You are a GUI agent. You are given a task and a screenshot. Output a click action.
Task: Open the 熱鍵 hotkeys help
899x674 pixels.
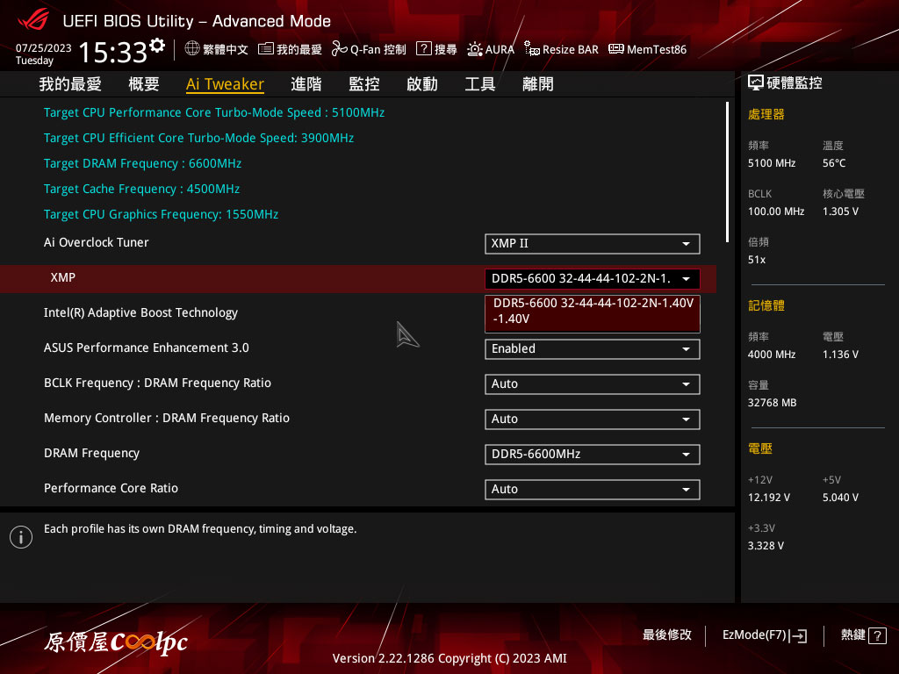pos(864,635)
